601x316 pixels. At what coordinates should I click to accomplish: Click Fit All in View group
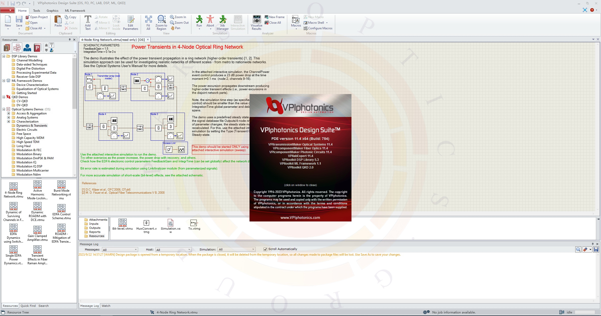pyautogui.click(x=148, y=23)
